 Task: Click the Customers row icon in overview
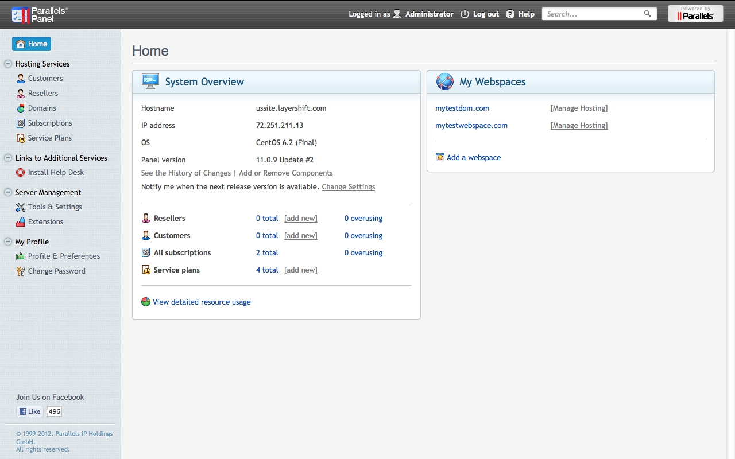point(146,235)
